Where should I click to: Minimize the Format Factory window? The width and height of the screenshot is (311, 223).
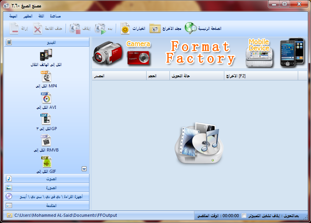[x=274, y=4]
